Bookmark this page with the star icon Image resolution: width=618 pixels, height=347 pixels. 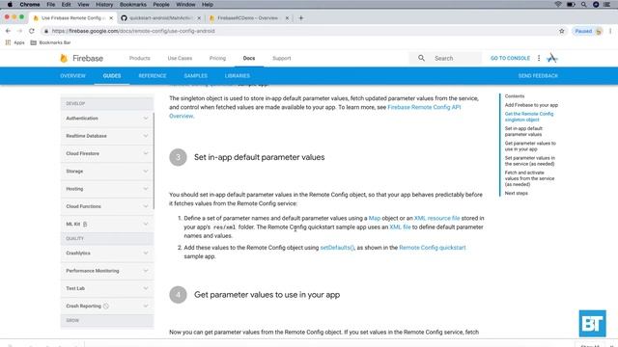pos(562,31)
